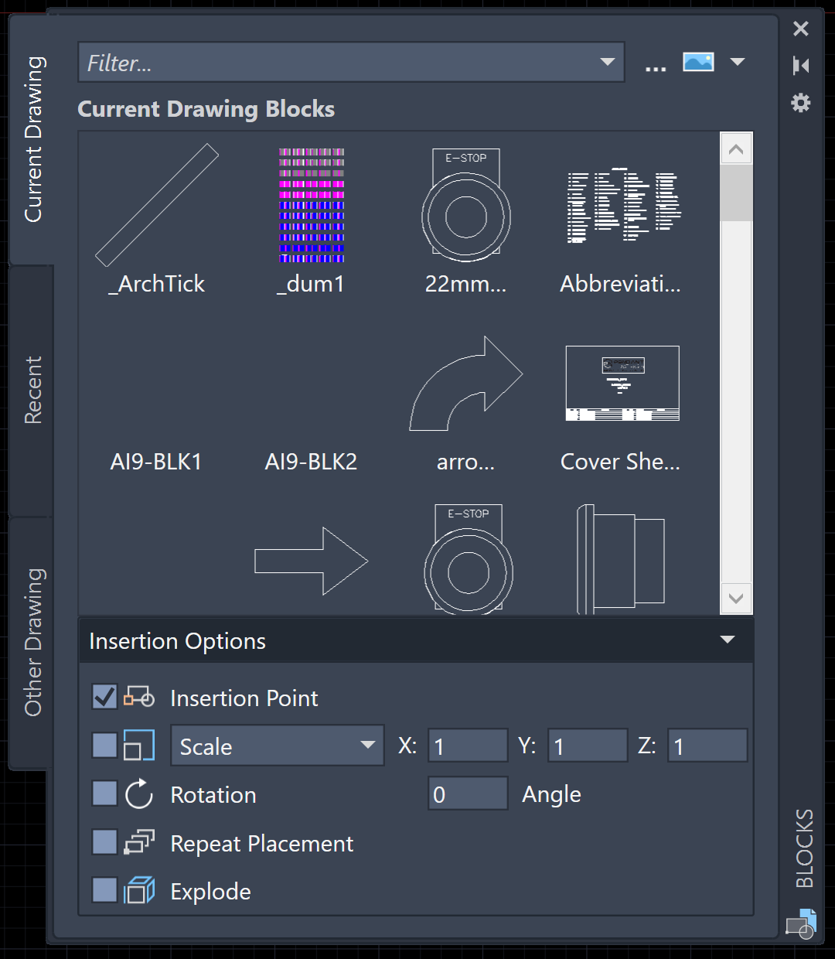Image resolution: width=835 pixels, height=959 pixels.
Task: Disable the Insertion Point checkbox
Action: (104, 697)
